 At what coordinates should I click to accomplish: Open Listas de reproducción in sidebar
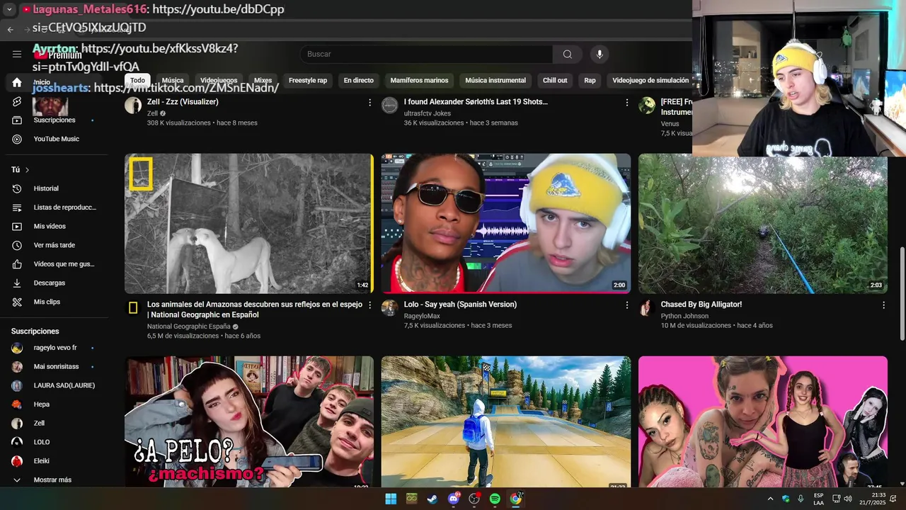tap(55, 208)
